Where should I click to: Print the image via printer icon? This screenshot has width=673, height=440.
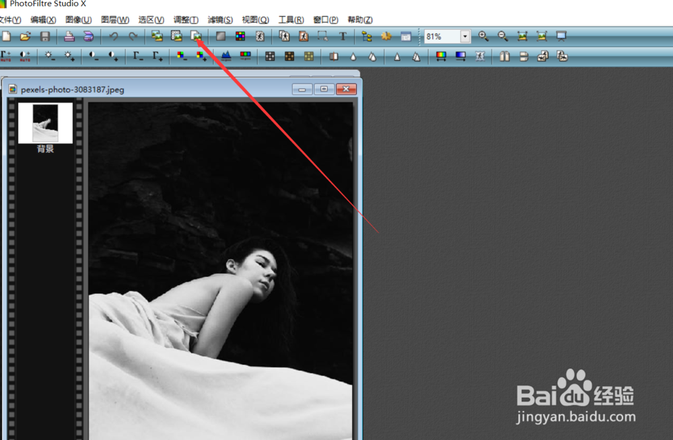69,36
